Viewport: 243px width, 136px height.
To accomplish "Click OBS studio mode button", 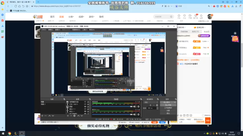I will (168, 108).
